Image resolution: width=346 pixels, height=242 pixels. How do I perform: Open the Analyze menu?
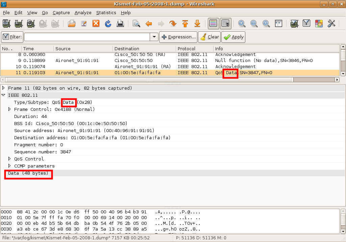(83, 13)
